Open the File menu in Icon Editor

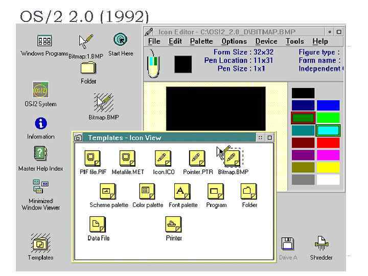154,41
